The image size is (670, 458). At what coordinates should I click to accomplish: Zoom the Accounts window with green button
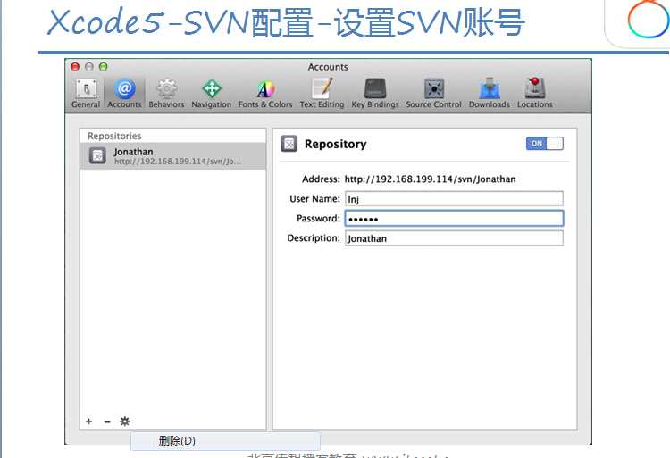[x=103, y=67]
